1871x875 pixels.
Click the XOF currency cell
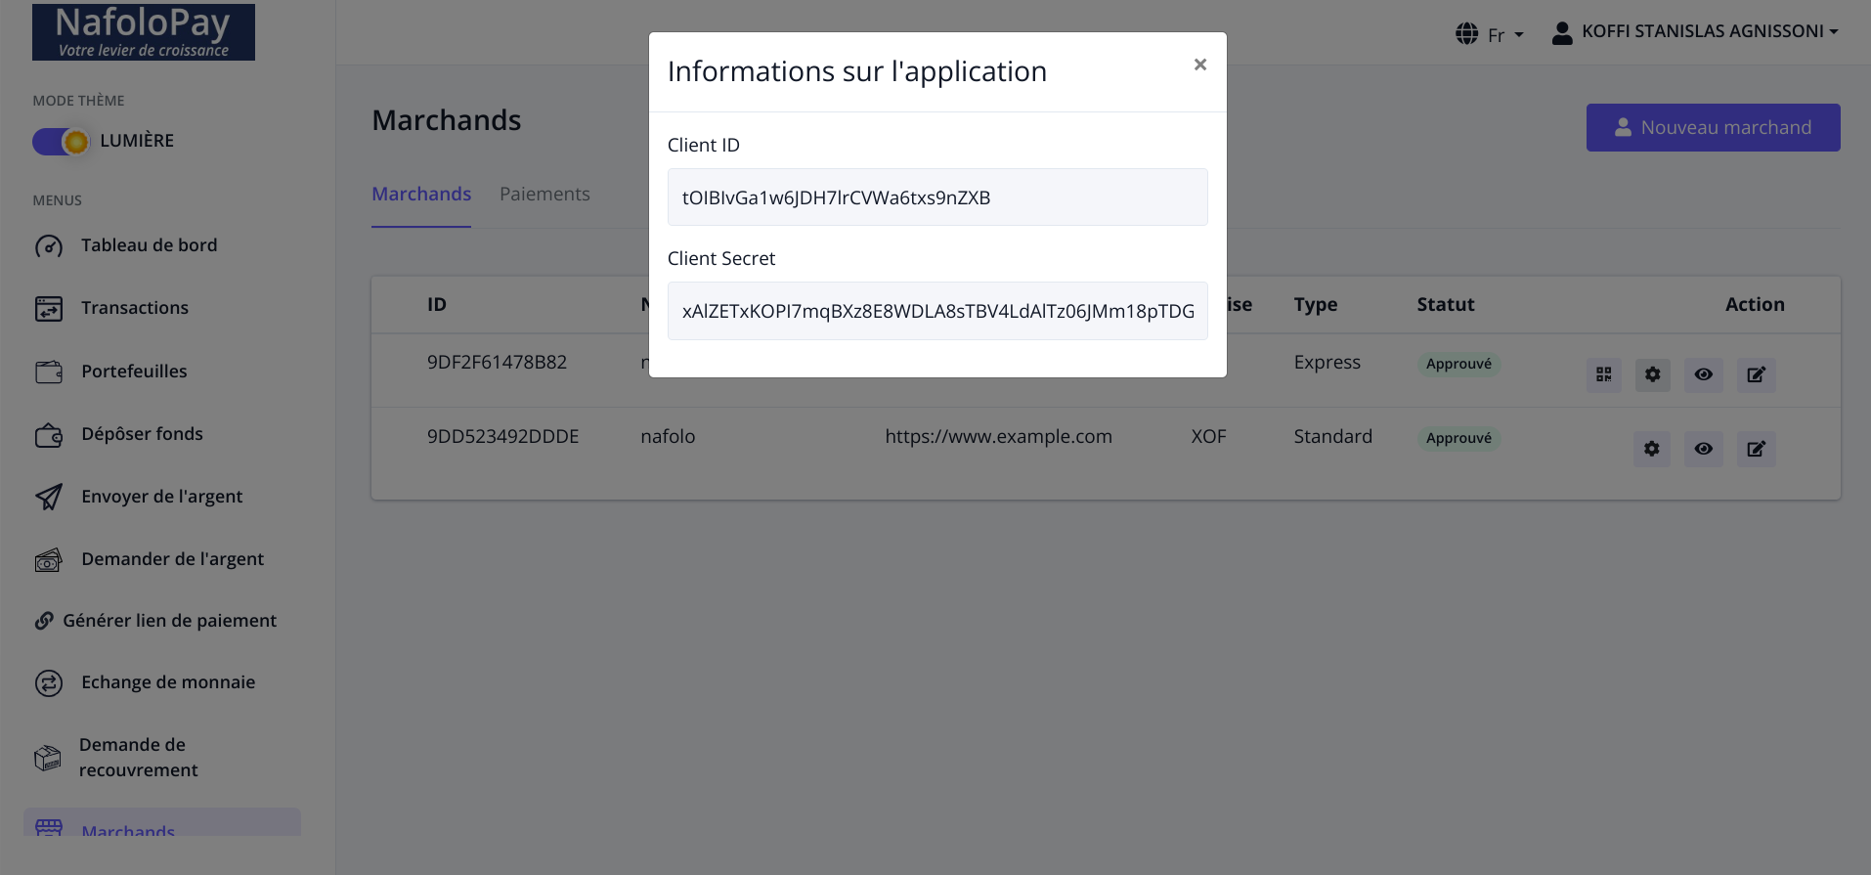[x=1208, y=437]
